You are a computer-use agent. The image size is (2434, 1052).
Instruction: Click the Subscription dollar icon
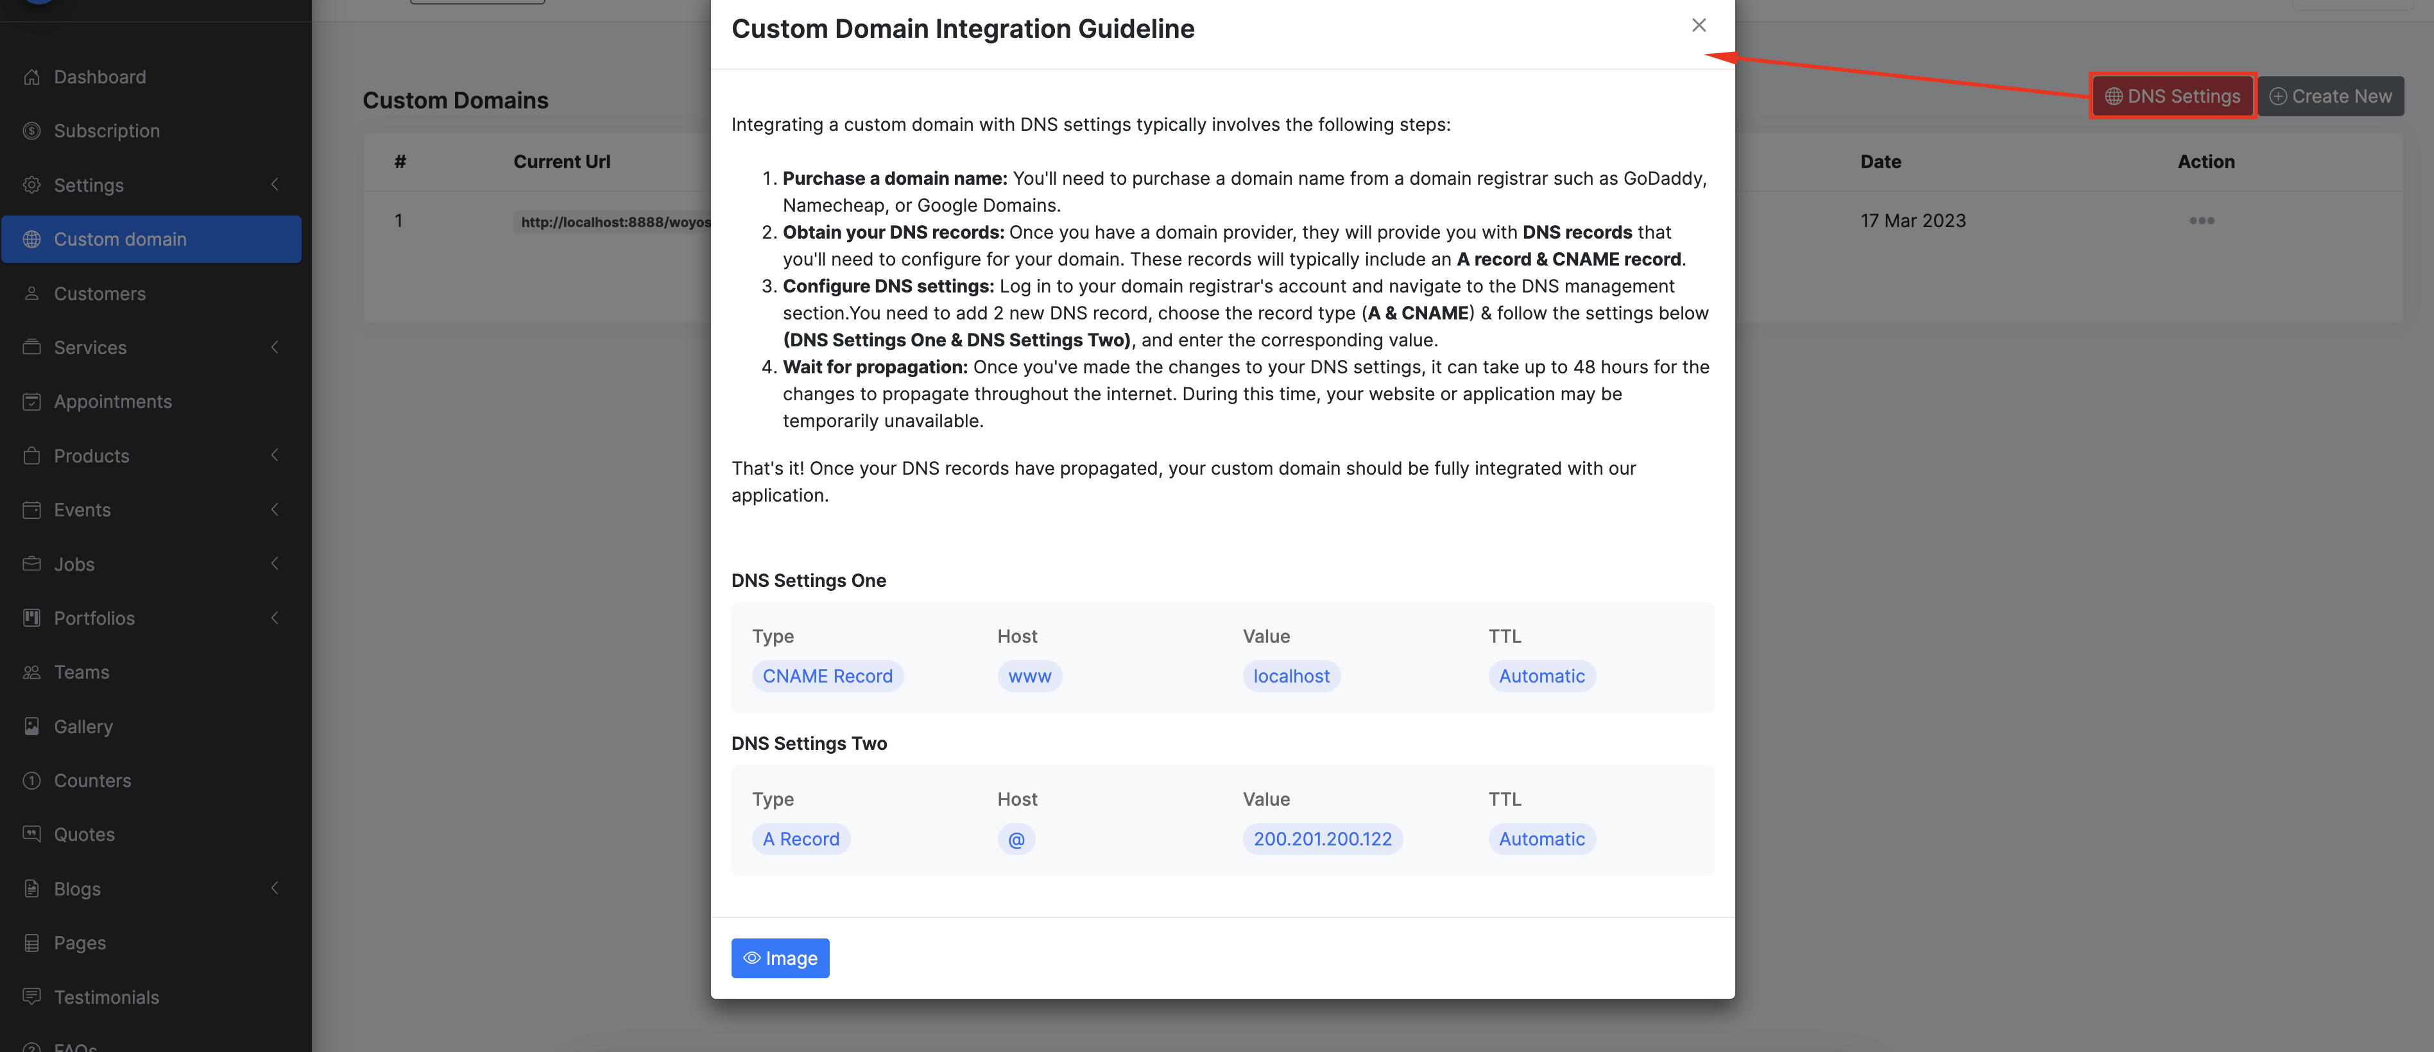[x=32, y=130]
